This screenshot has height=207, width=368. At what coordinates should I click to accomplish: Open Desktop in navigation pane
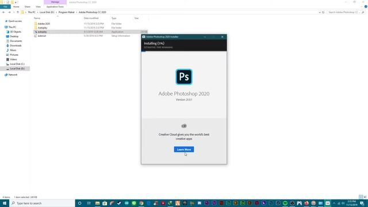(x=14, y=36)
